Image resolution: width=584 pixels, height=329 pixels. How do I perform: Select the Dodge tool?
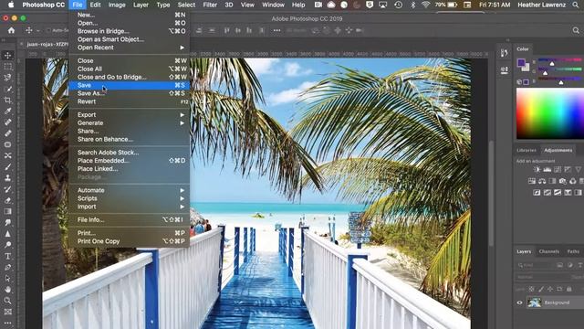point(7,245)
